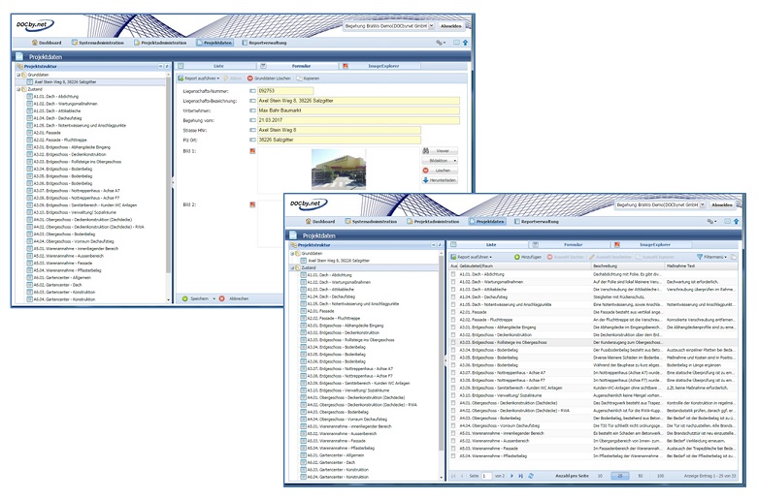Click the blue up-arrow icon in back window header
This screenshot has height=499, width=758.
[x=465, y=43]
